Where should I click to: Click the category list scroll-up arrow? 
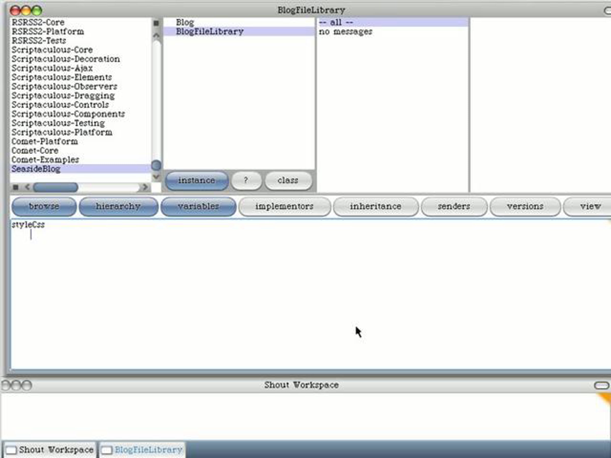coord(156,35)
